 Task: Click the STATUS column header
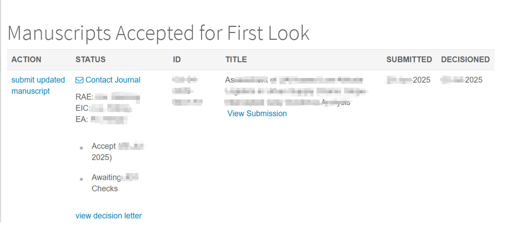[x=90, y=60]
